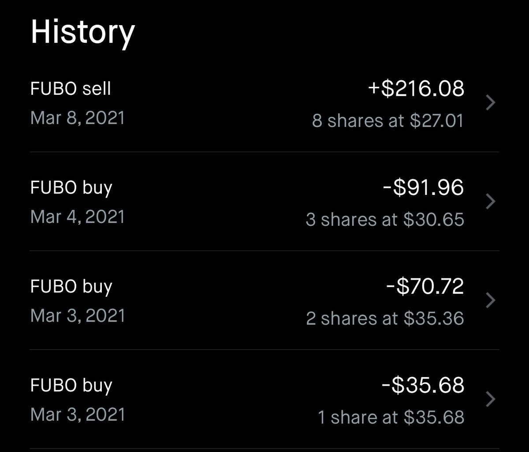
Task: Tap Mar 3, 2021 under the $35.68 buy
Action: pos(78,415)
